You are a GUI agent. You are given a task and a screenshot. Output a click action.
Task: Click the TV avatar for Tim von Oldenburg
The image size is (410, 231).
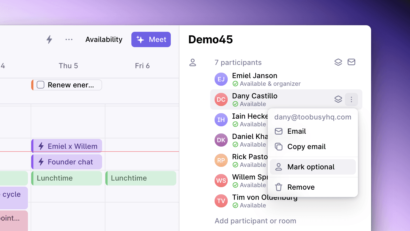click(x=221, y=201)
